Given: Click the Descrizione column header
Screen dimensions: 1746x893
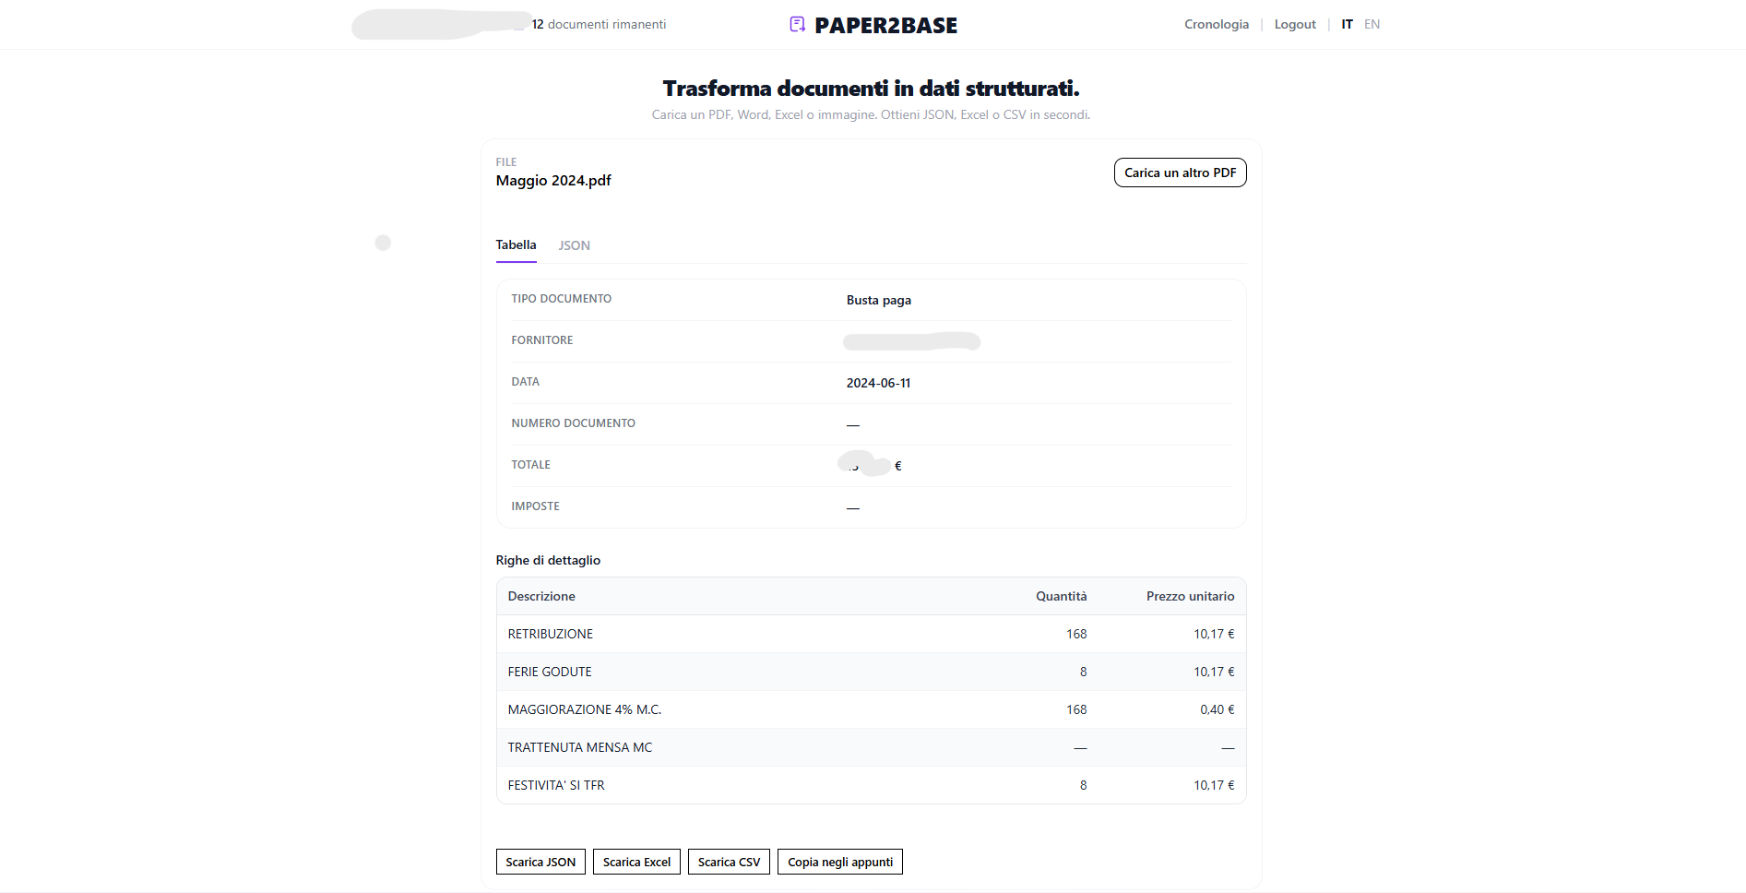Looking at the screenshot, I should [x=541, y=597].
